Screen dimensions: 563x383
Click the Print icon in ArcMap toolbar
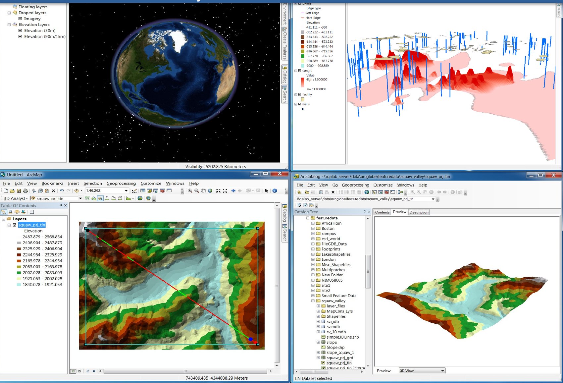click(25, 191)
